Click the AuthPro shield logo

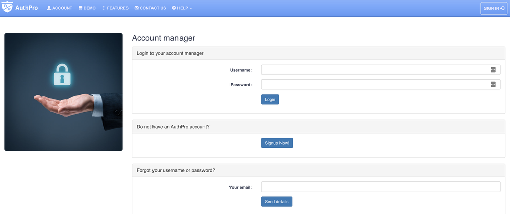(7, 7)
